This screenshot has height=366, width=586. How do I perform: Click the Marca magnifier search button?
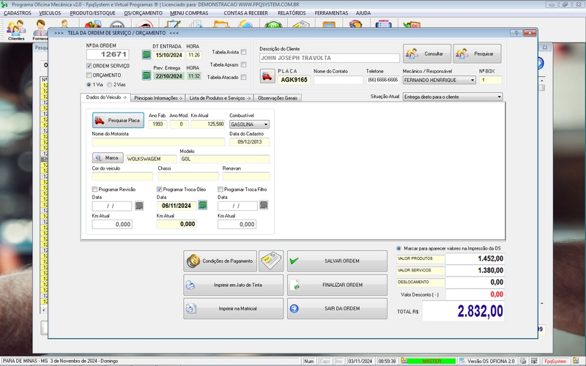pyautogui.click(x=107, y=158)
